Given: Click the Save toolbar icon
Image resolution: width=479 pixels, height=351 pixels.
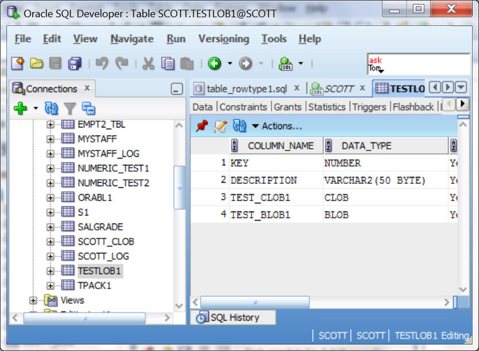Looking at the screenshot, I should [55, 64].
